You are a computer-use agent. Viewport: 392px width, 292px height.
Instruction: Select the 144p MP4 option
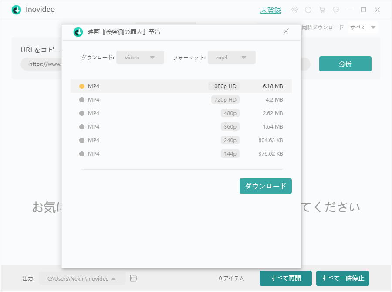coord(82,154)
